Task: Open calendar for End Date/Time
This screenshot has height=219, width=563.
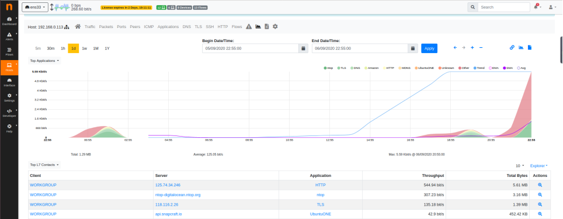Action: click(413, 48)
